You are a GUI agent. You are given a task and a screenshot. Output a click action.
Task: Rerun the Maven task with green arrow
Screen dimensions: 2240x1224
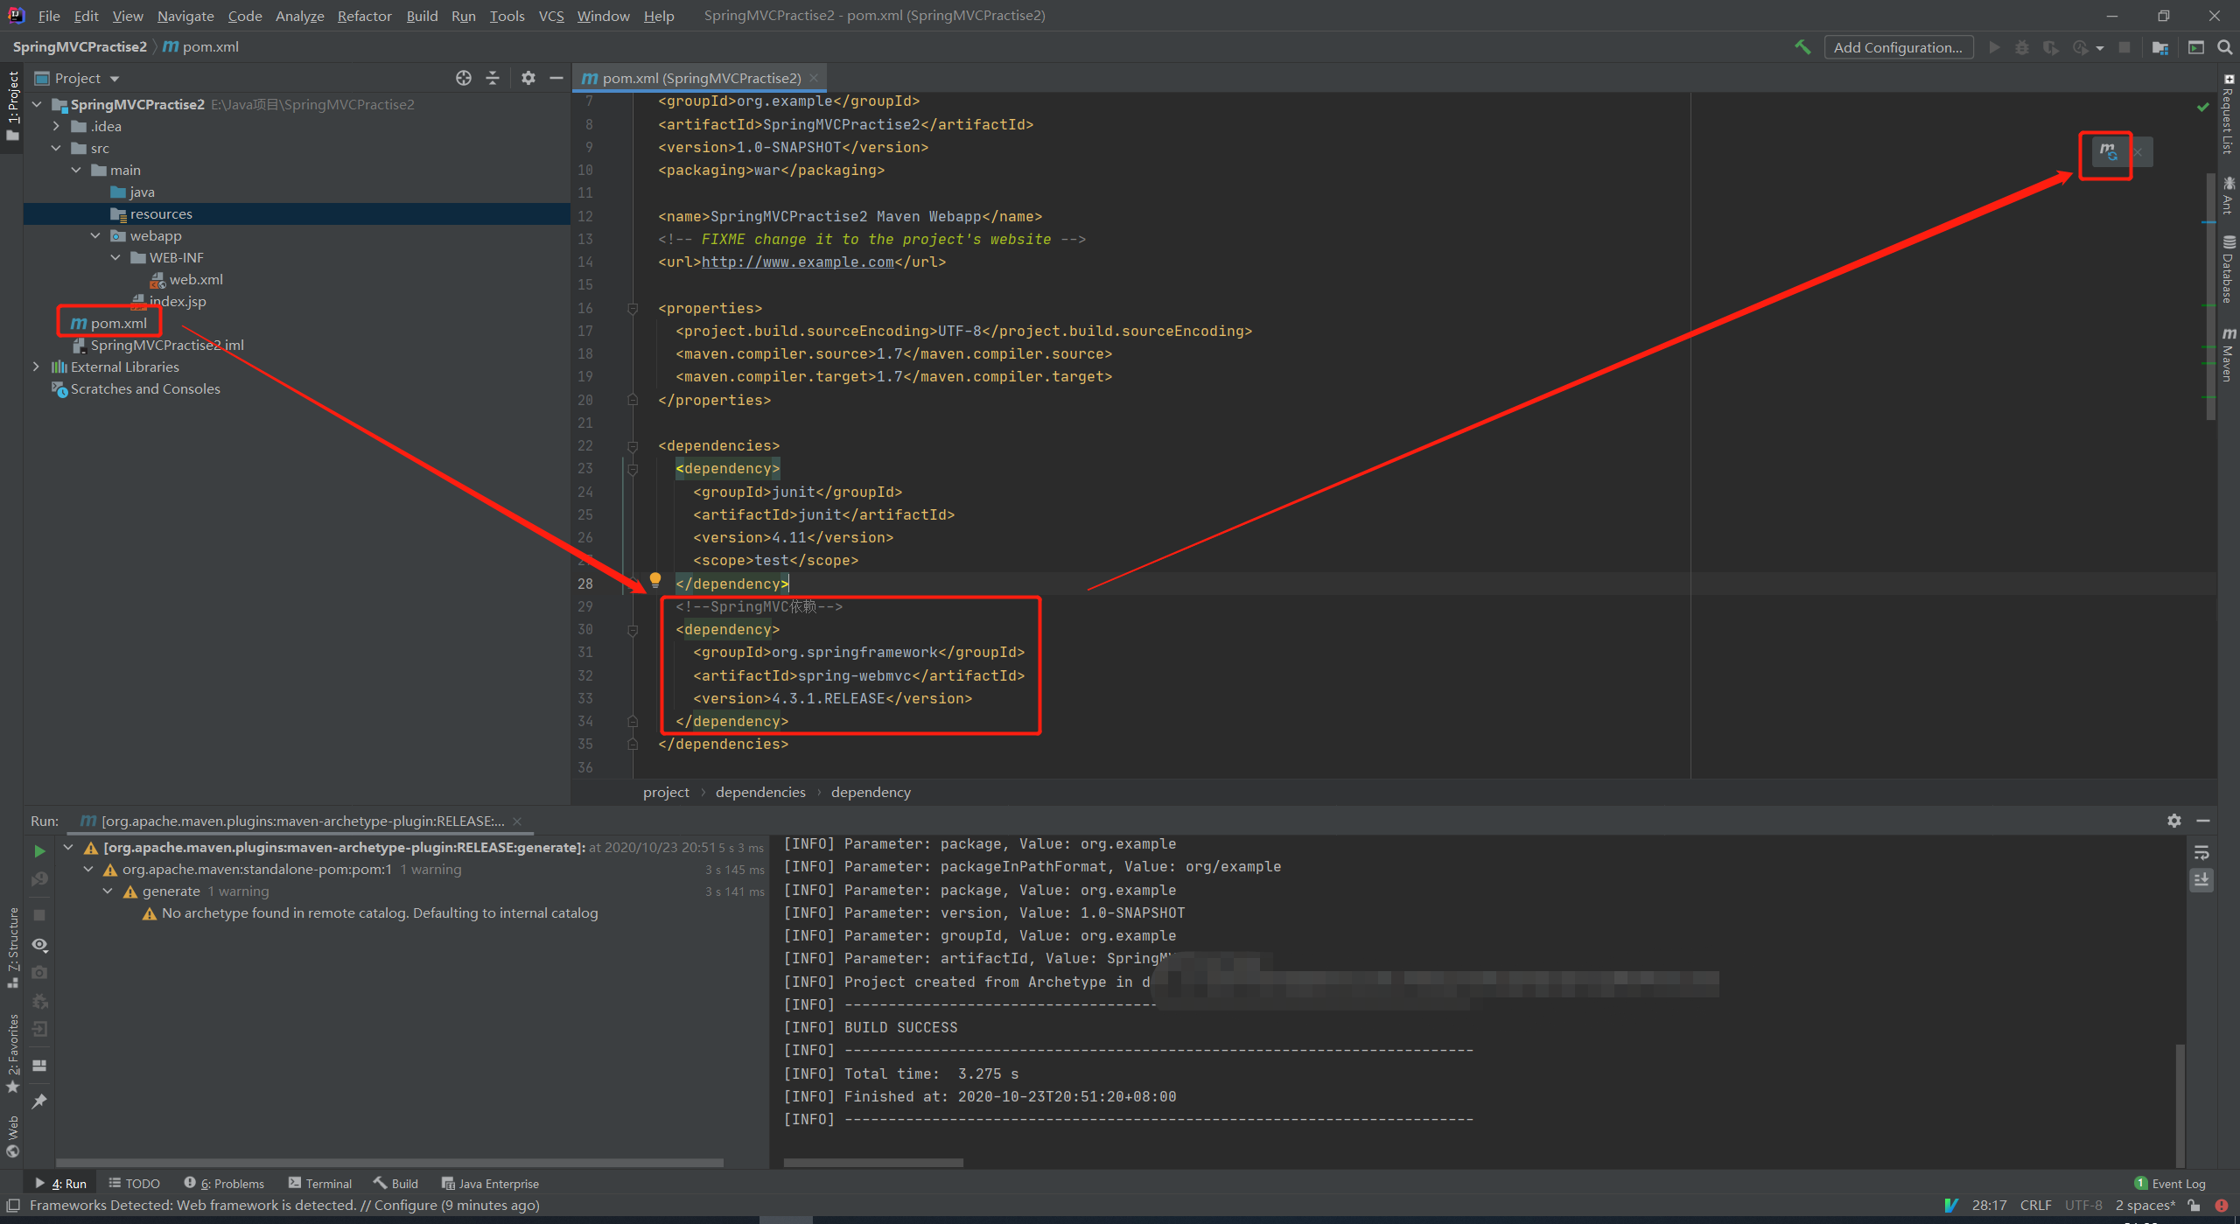[39, 850]
